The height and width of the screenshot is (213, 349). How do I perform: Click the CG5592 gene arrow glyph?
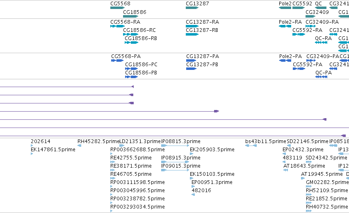299,8
